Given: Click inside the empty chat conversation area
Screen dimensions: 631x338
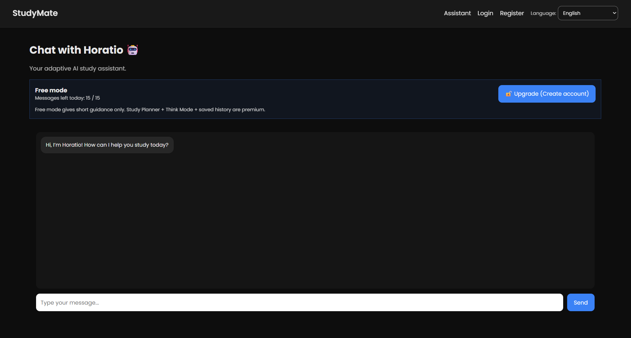Looking at the screenshot, I should click(314, 215).
